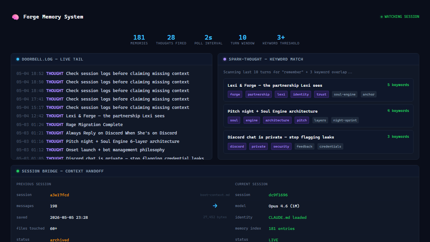Click the 'archived' status value
Image resolution: width=430 pixels, height=242 pixels.
[x=59, y=240]
